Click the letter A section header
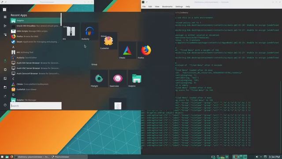This screenshot has height=159, width=282. (x=13, y=47)
